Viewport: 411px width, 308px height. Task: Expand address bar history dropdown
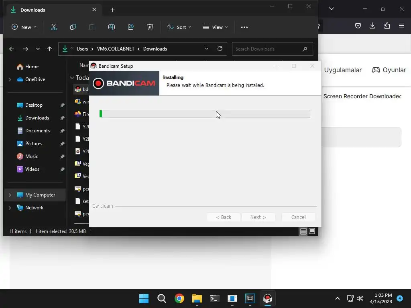click(207, 49)
